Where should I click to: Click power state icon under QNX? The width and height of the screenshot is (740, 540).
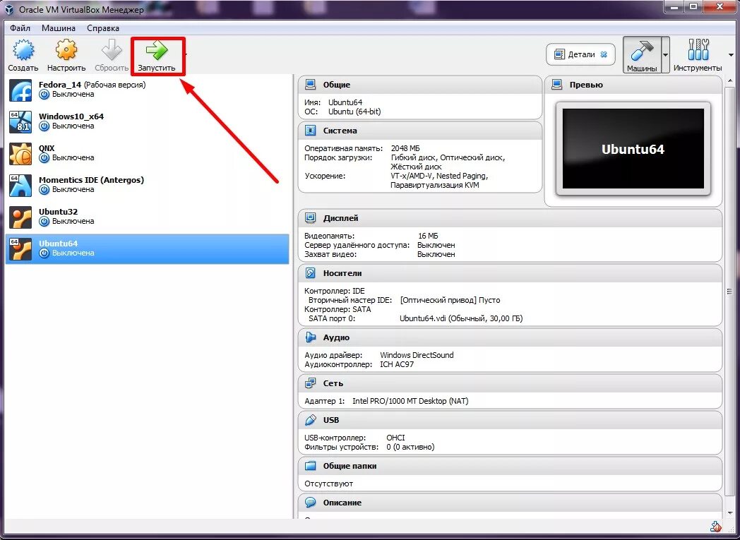[44, 157]
